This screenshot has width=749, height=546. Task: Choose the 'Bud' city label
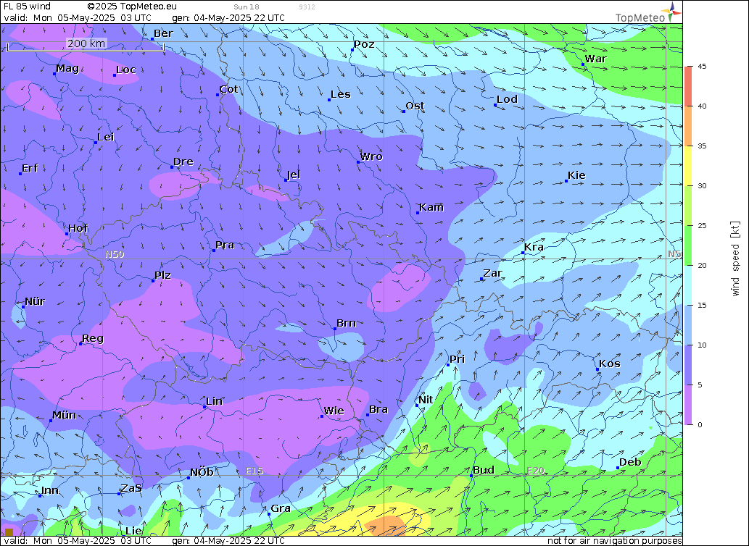[484, 470]
